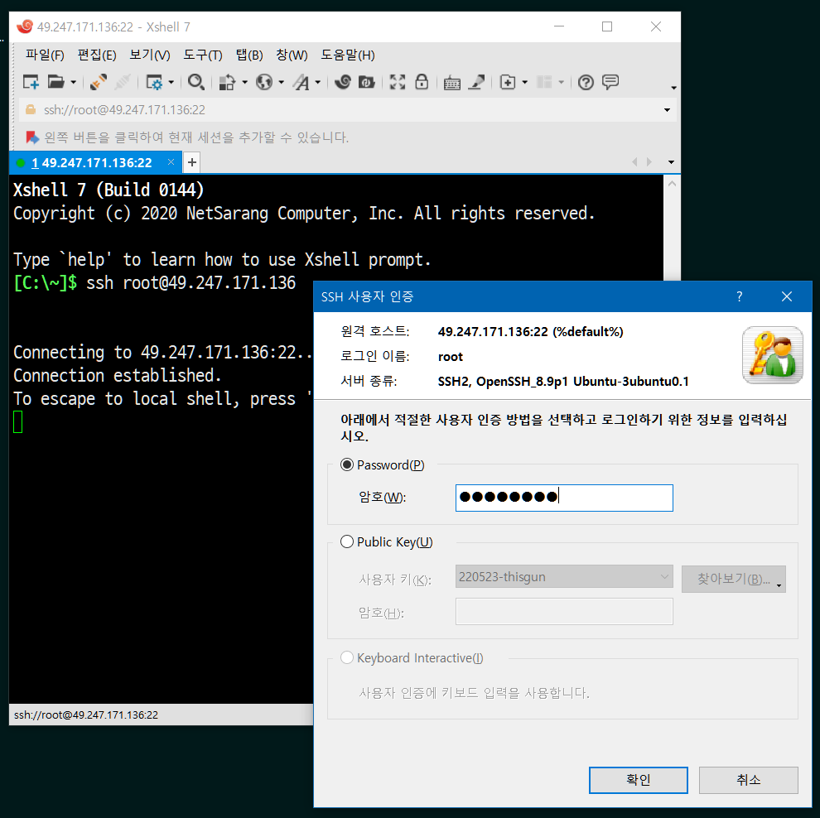Click the Open Session folder icon
Viewport: 820px width, 818px height.
[55, 82]
